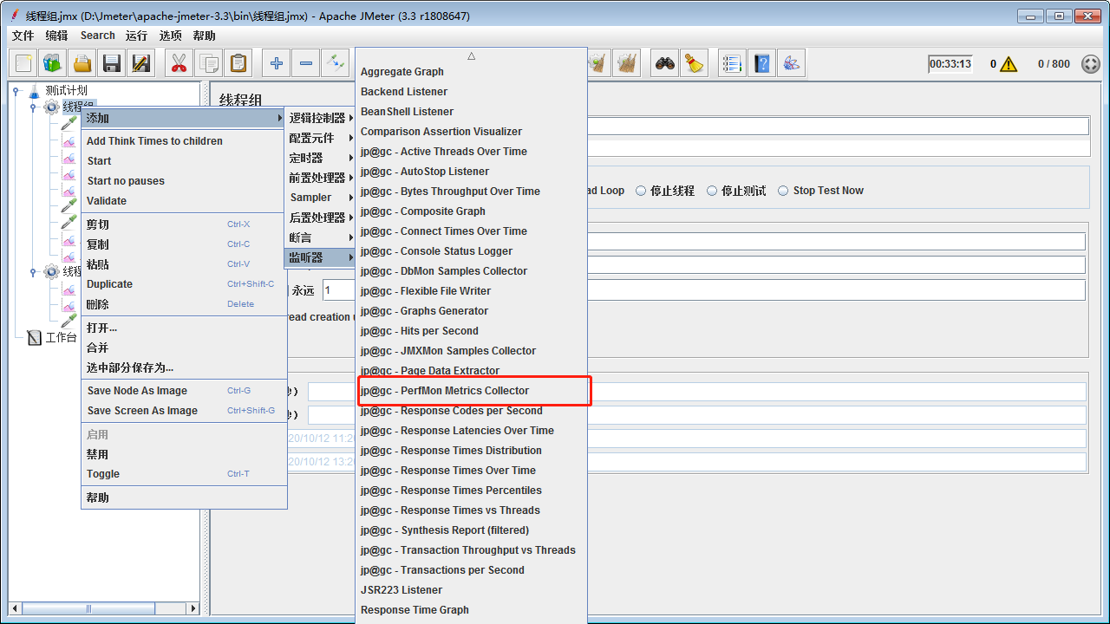
Task: Open the Templates toolbar icon
Action: (x=52, y=63)
